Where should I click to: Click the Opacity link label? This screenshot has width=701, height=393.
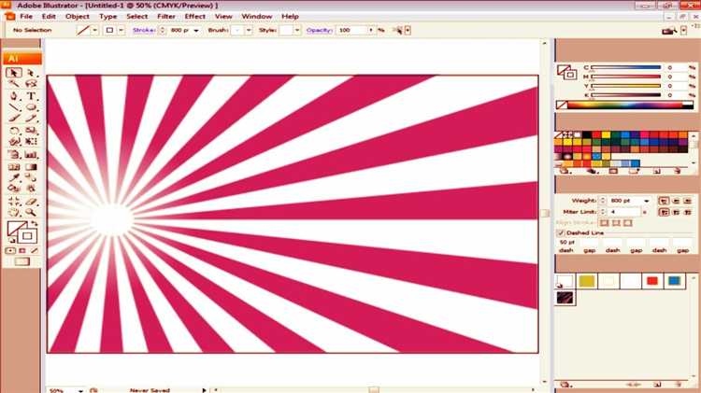pyautogui.click(x=320, y=30)
